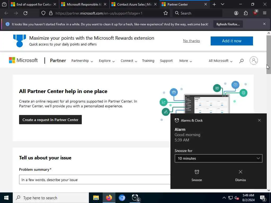
Task: Close the Microsoft Responsible AI tab
Action: tap(105, 4)
